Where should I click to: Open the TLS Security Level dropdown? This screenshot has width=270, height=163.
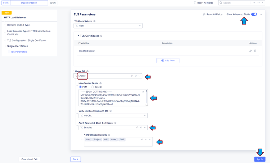[x=108, y=26]
